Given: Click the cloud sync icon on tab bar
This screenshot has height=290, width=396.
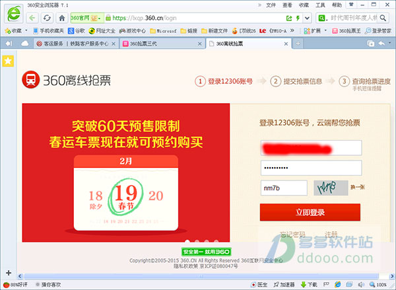Looking at the screenshot, I should click(25, 44).
